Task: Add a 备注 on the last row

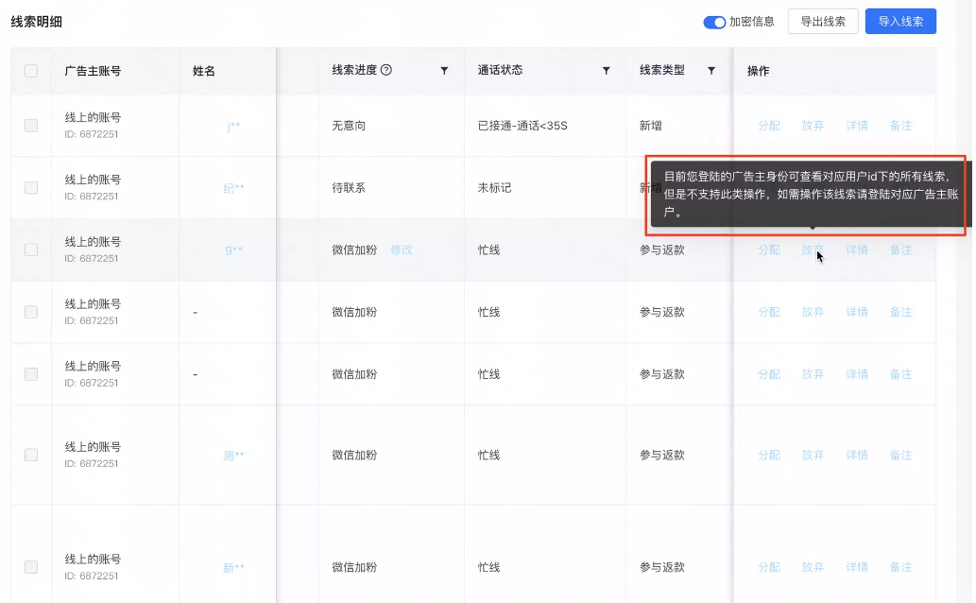Action: 900,567
